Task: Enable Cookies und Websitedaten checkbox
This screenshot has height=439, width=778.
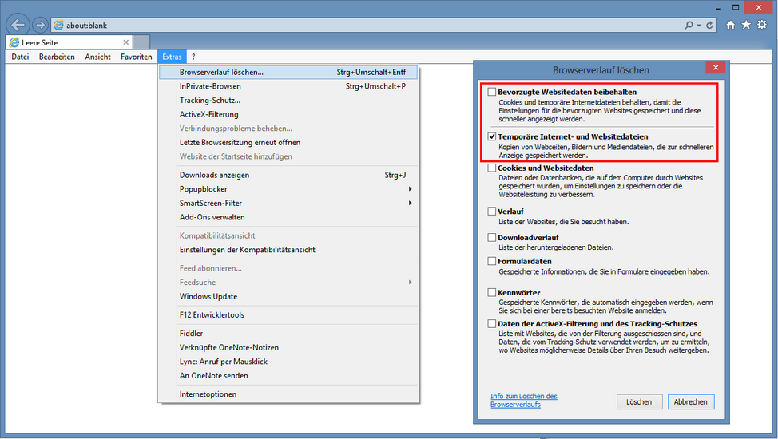Action: point(492,168)
